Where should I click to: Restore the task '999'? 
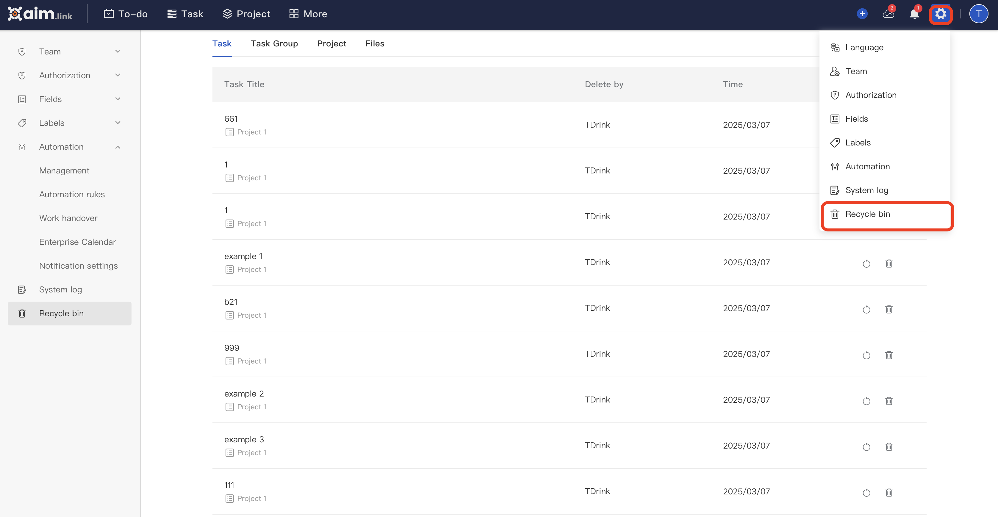click(x=866, y=355)
